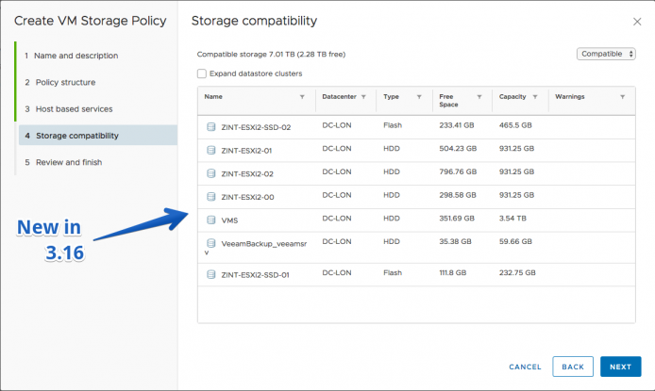
Task: Open the Datacenter column filter icon
Action: coord(363,97)
